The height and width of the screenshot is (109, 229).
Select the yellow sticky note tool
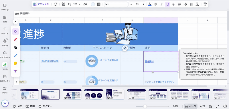(x=15, y=63)
